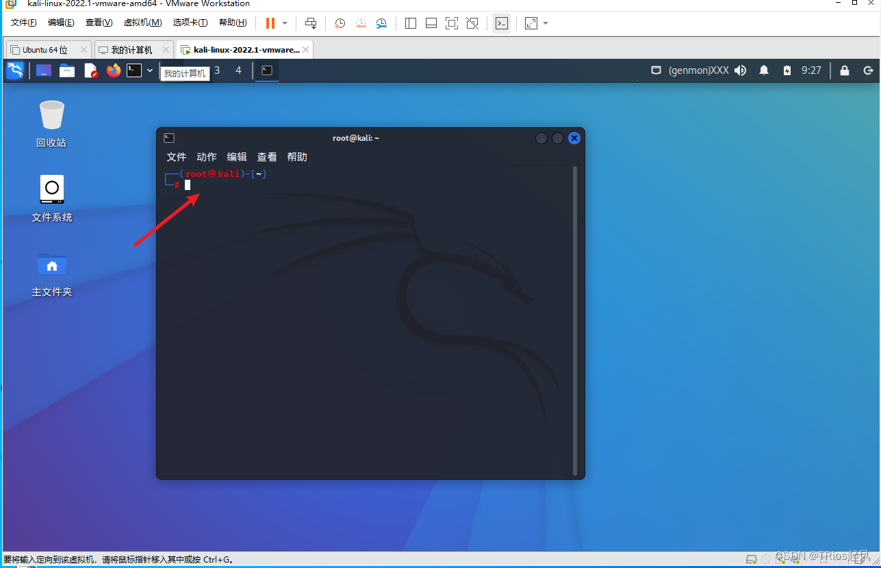
Task: Launch Firefox from the Kali panel
Action: tap(113, 70)
